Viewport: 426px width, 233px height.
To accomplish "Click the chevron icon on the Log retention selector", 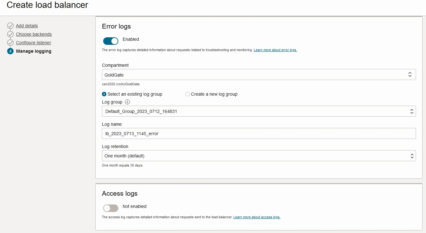I will point(412,156).
